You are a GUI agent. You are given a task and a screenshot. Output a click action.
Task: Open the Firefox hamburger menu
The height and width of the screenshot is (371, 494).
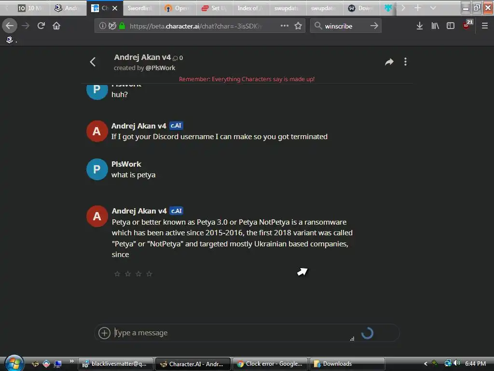point(485,26)
